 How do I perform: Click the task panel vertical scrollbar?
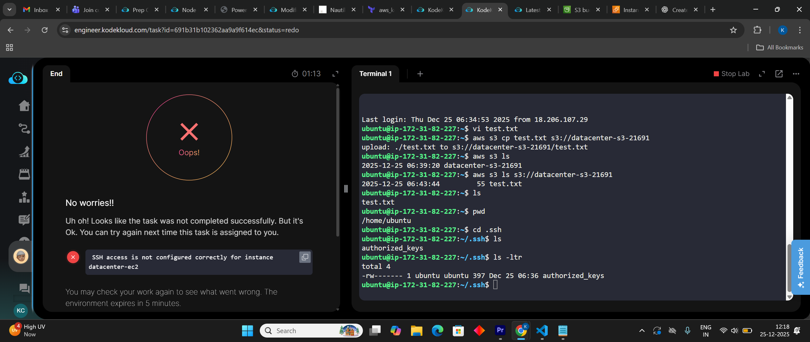coord(338,161)
